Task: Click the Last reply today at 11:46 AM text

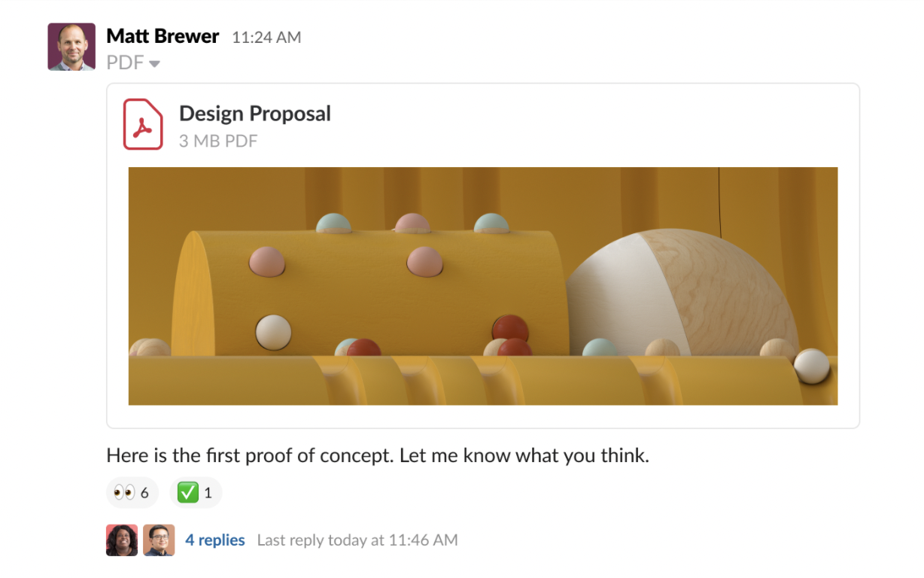Action: (x=357, y=540)
